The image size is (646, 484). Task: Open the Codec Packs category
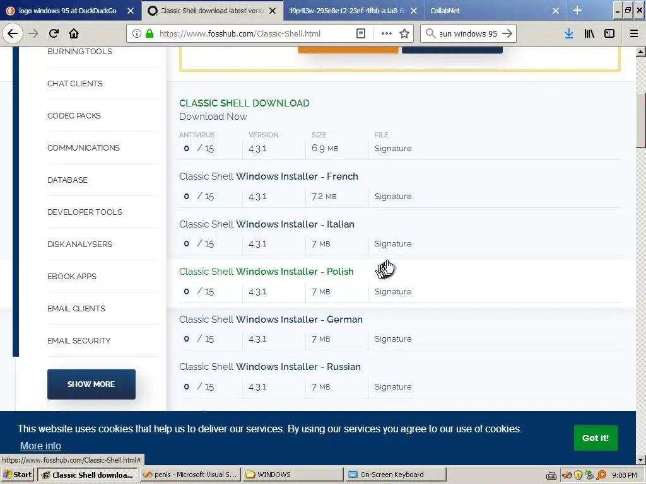click(x=74, y=116)
